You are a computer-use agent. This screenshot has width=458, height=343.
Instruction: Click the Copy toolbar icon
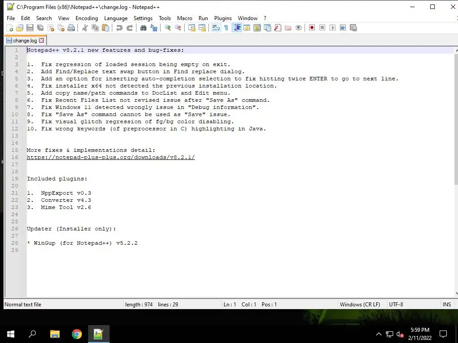(x=95, y=28)
